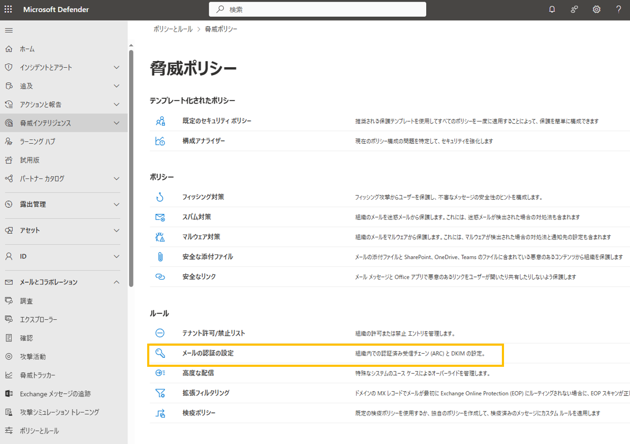Viewport: 630px width, 444px height.
Task: Expand the 脅威インテリジェンス chevron
Action: (116, 123)
